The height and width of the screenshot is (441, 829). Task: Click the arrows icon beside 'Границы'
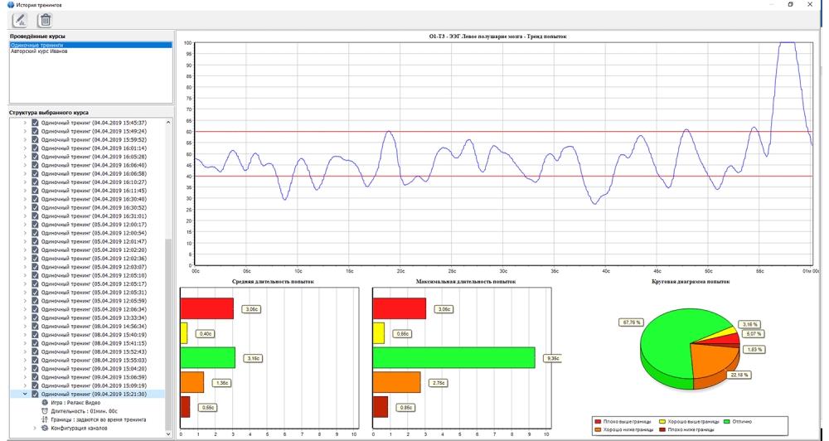tap(44, 419)
